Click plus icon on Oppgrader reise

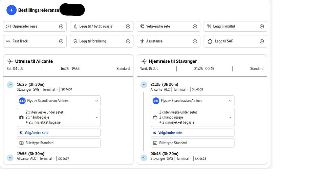(x=61, y=26)
